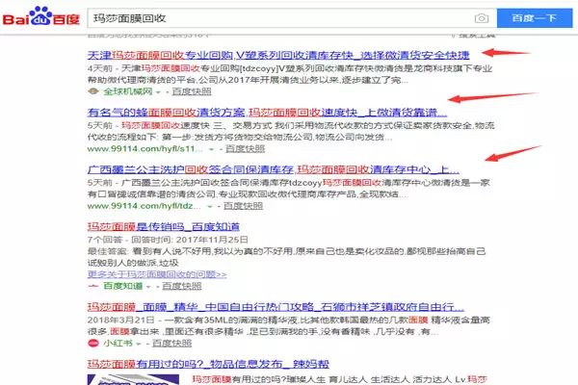The width and height of the screenshot is (578, 385).
Task: Click snippet text starting 2018年3月21日
Action: coord(288,325)
